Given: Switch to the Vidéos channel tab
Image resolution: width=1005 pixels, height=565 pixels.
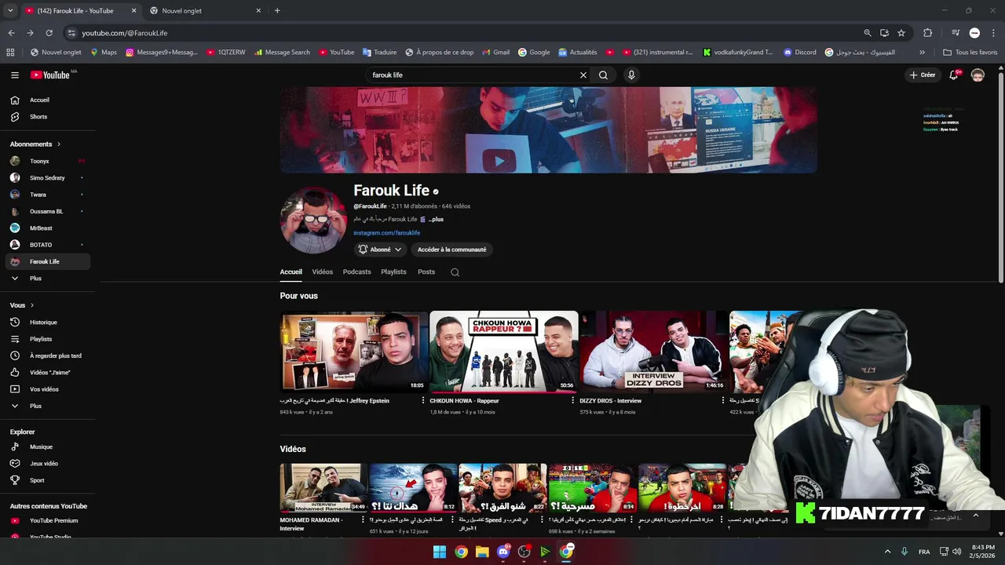Looking at the screenshot, I should 322,272.
